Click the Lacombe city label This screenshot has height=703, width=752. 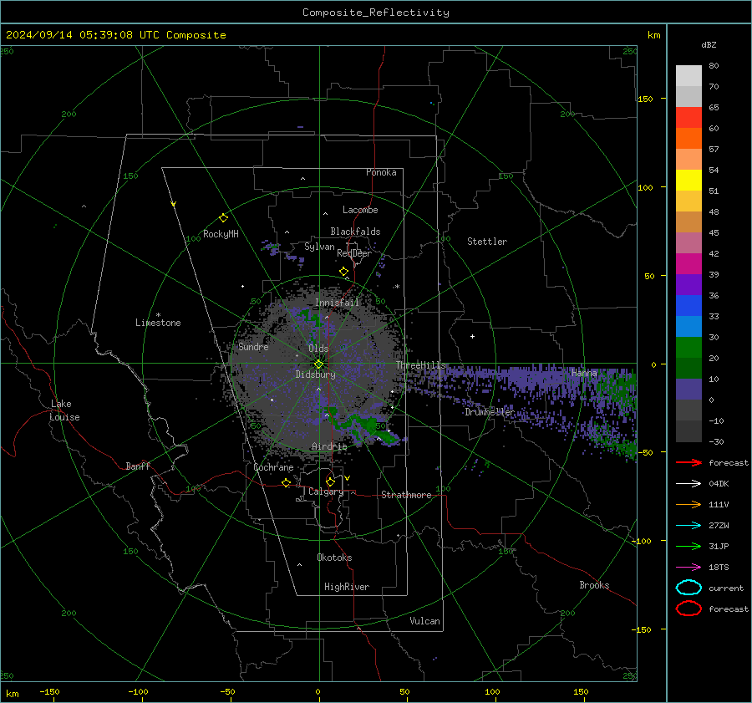tap(360, 210)
